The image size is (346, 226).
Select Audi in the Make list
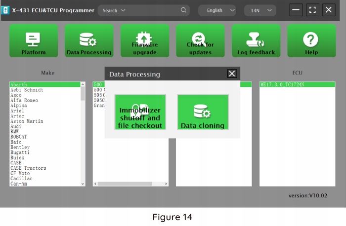pos(45,126)
